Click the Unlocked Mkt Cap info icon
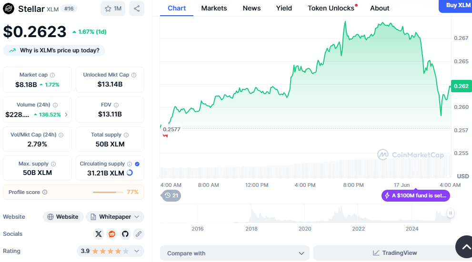The image size is (472, 262). click(134, 75)
